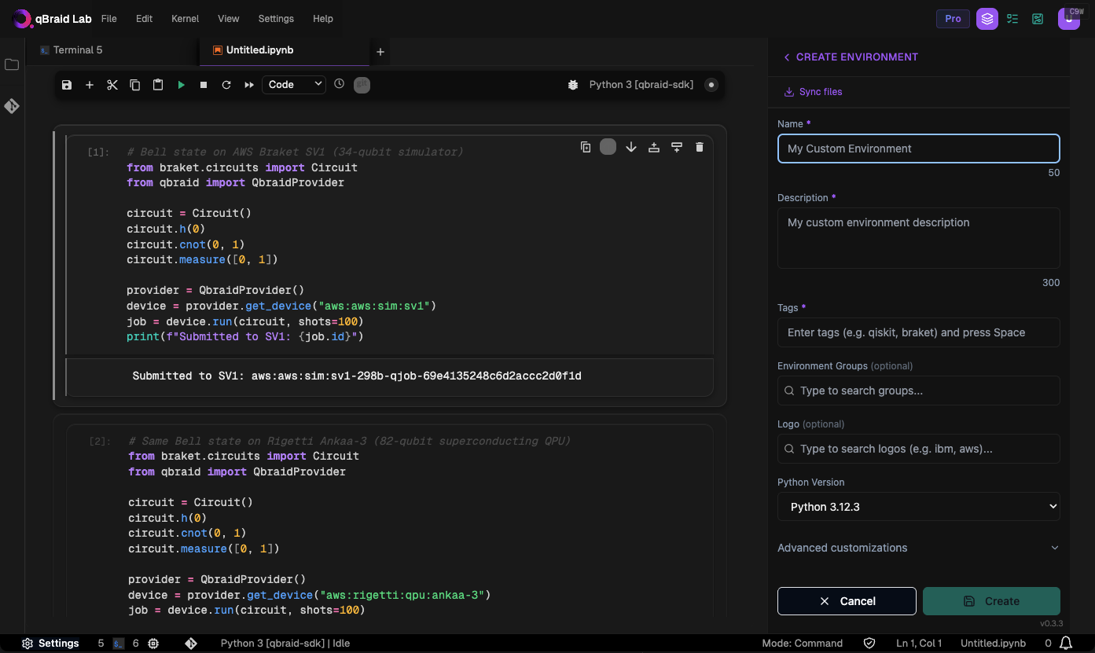Viewport: 1095px width, 653px height.
Task: Restart the kernel with the circular arrow icon
Action: click(x=226, y=85)
